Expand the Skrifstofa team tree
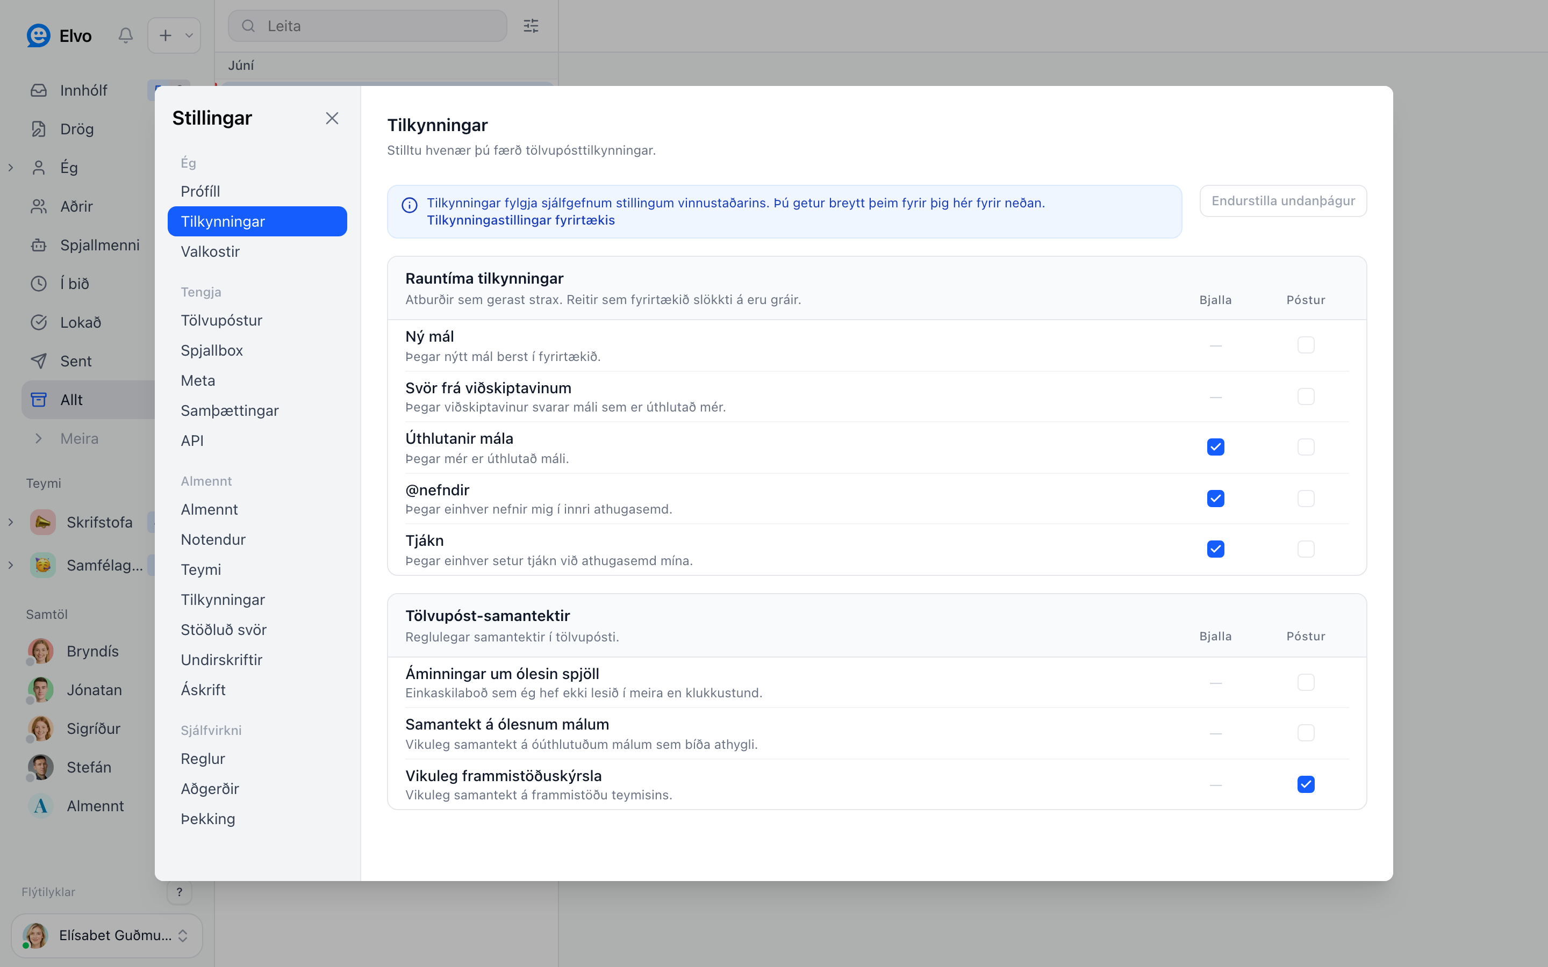Viewport: 1548px width, 967px height. tap(10, 522)
